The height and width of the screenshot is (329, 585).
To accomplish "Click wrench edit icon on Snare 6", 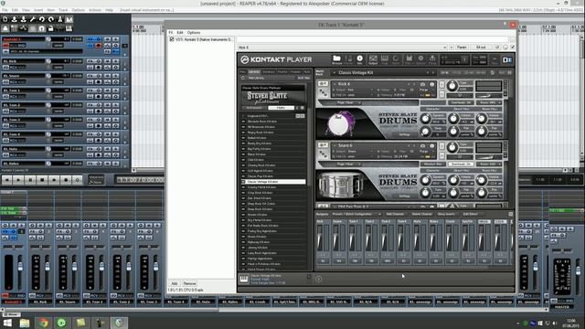I will coord(323,145).
